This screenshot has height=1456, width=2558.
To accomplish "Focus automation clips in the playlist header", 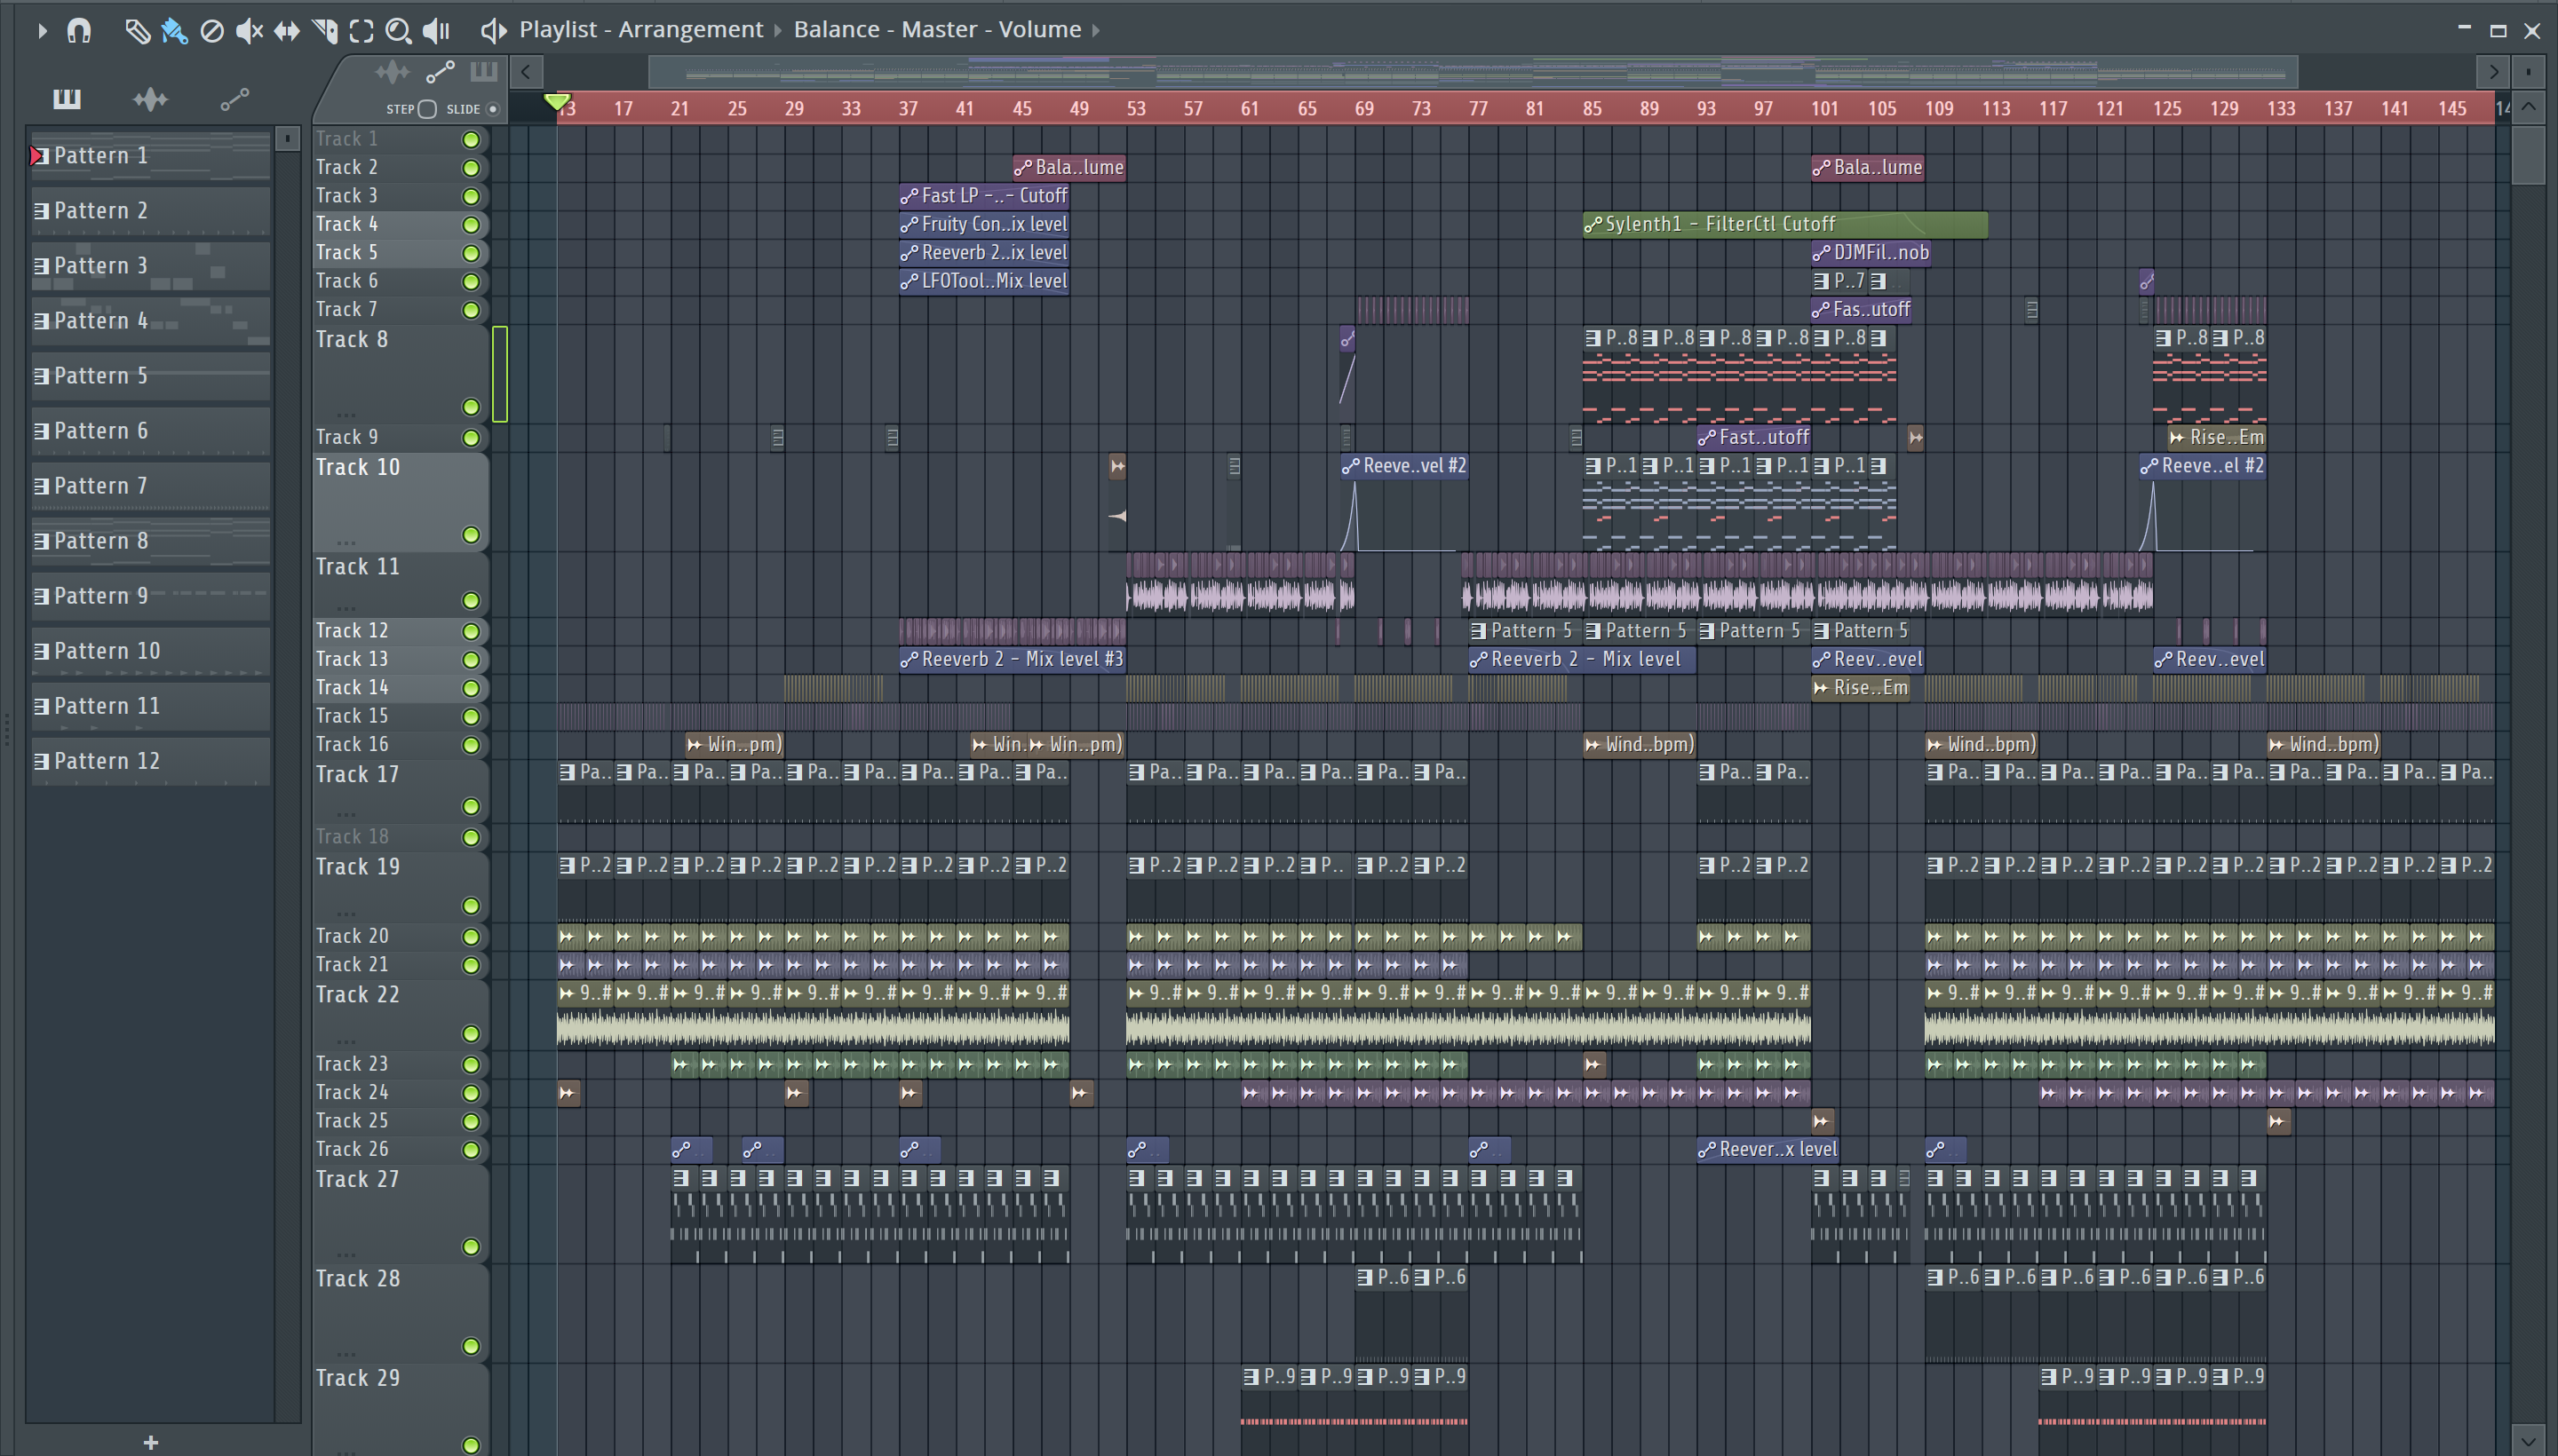I will click(x=441, y=72).
